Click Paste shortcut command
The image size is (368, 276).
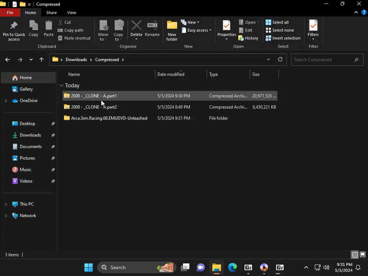(74, 38)
